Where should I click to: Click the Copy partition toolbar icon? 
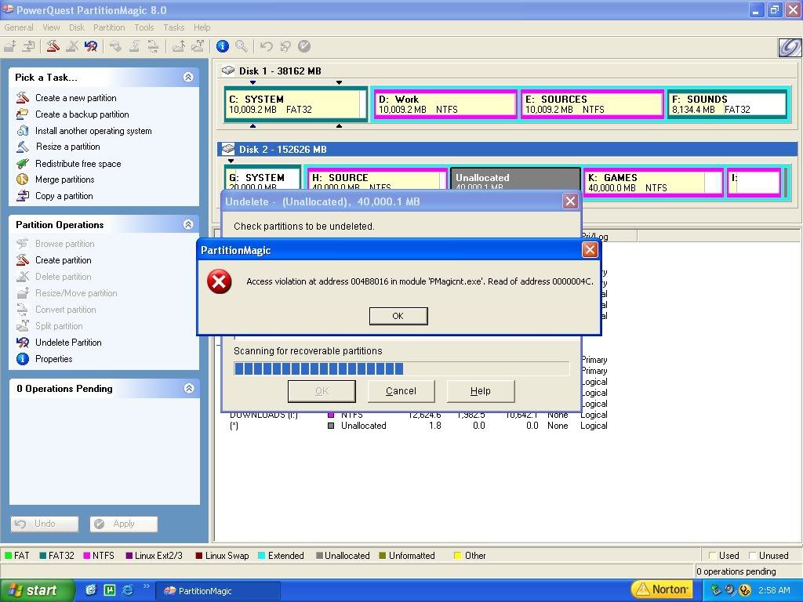[29, 46]
